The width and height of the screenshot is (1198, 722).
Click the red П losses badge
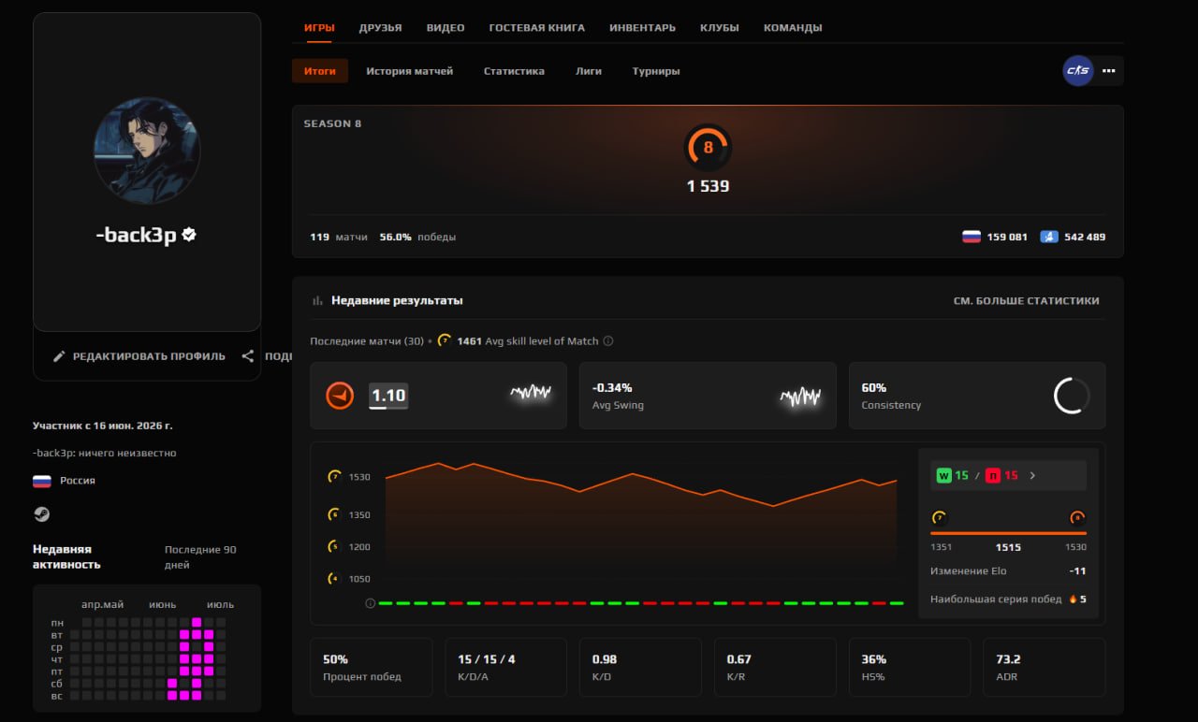(993, 475)
